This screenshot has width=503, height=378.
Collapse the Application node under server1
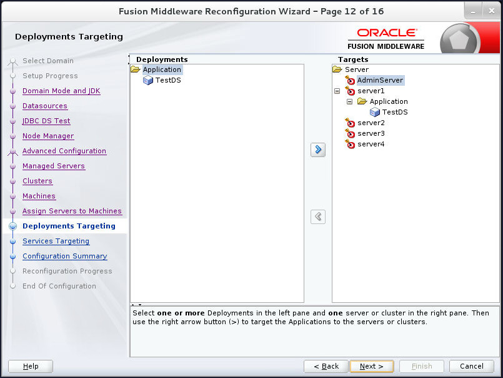click(x=350, y=101)
